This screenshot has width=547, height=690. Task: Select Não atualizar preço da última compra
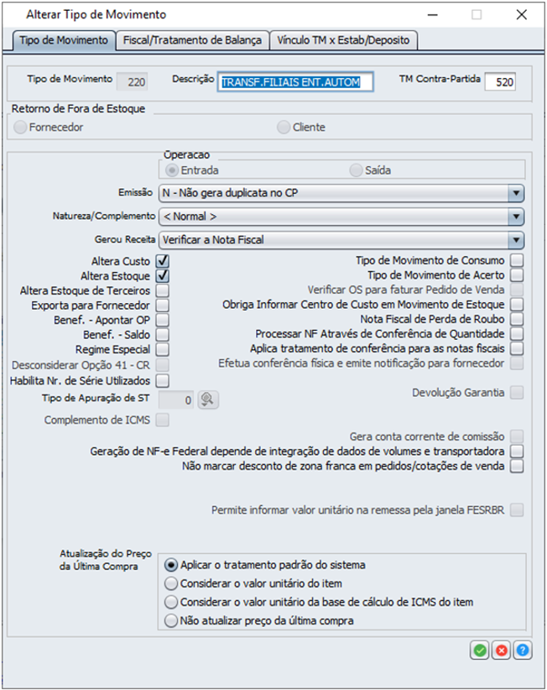(171, 621)
